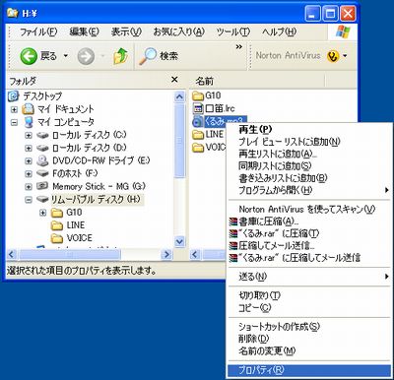394x380 pixels.
Task: Open プログラムから開く(H) submenu
Action: (x=309, y=190)
